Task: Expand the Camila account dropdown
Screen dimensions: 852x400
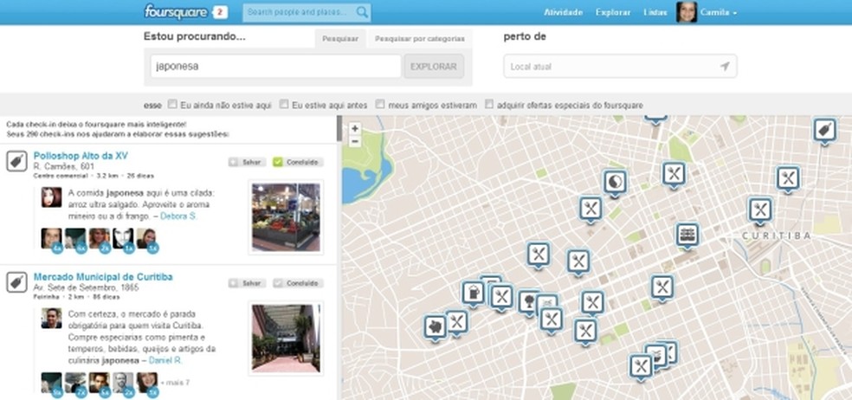Action: coord(719,12)
